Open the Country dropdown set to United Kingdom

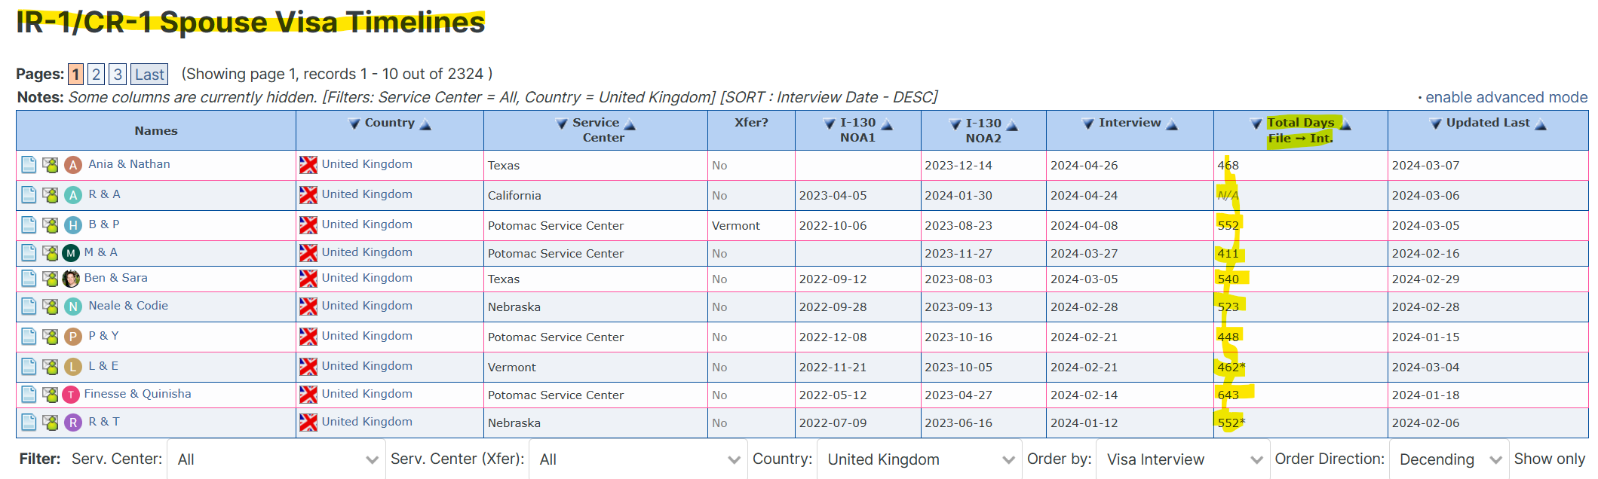pos(920,459)
